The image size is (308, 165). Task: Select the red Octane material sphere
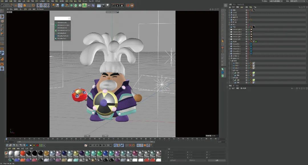coord(23,153)
